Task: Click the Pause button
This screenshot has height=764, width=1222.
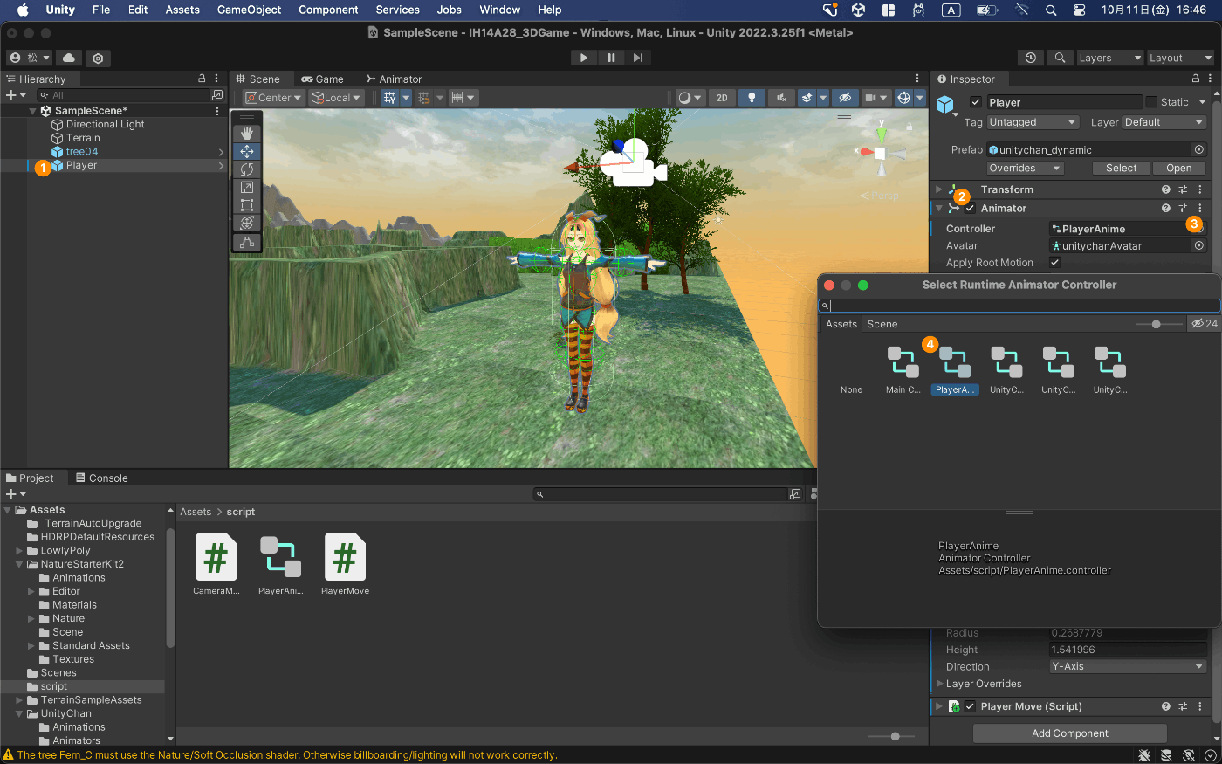Action: pos(611,58)
